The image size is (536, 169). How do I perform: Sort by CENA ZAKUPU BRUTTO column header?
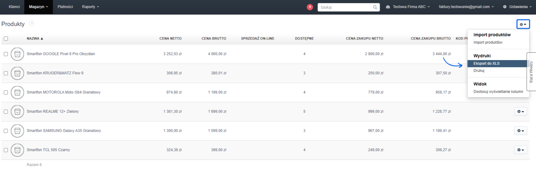(x=430, y=38)
